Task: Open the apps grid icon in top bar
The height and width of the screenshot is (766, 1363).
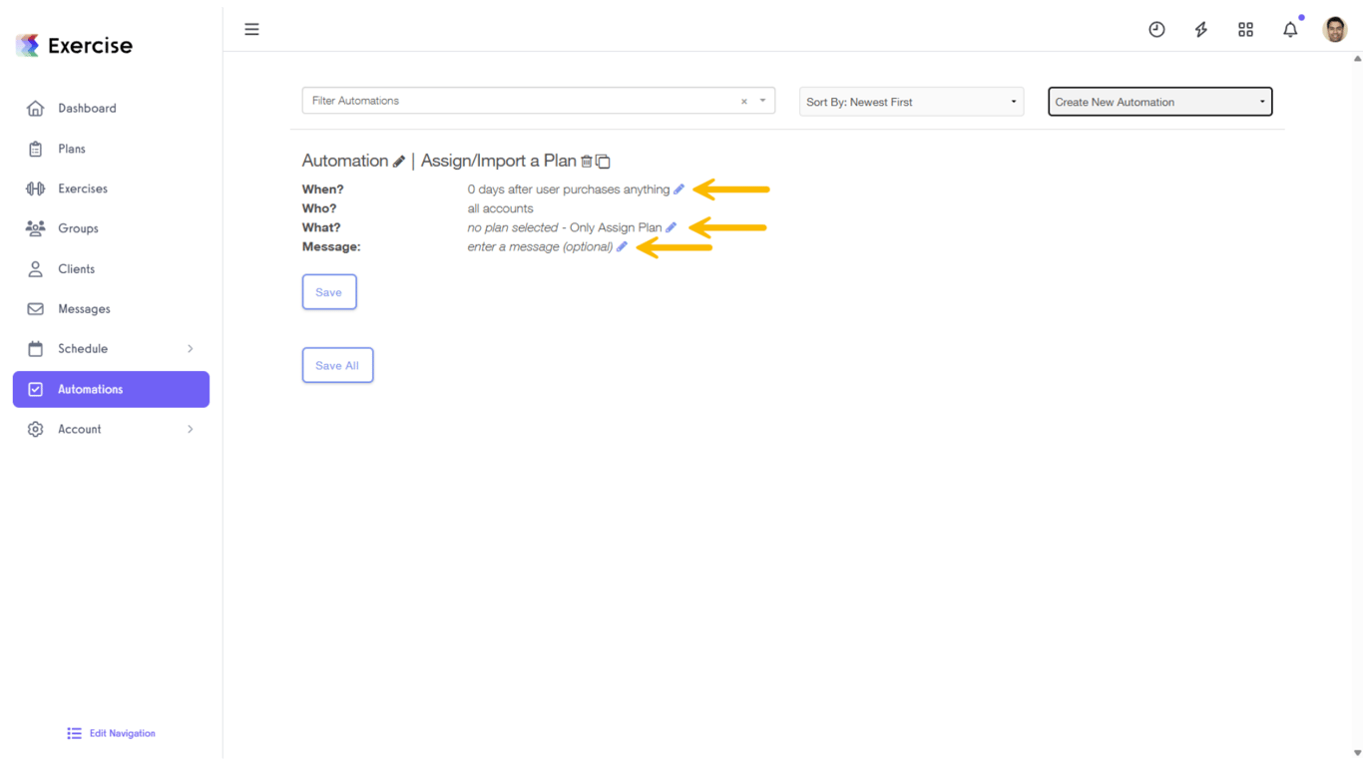Action: coord(1245,29)
